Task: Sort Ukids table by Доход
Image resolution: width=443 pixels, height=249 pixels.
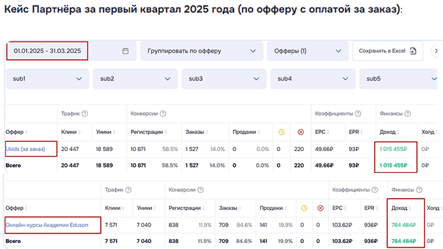Action: click(389, 132)
